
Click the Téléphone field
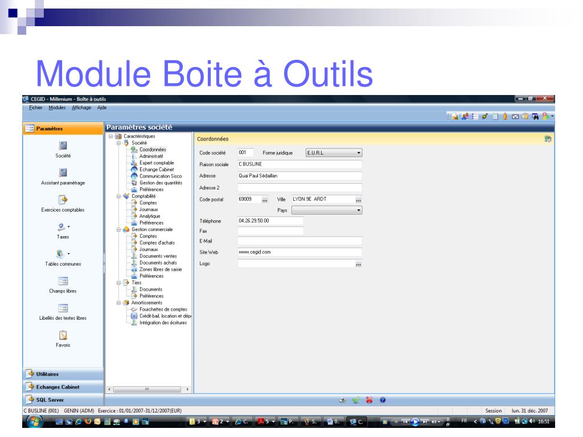[x=270, y=221]
